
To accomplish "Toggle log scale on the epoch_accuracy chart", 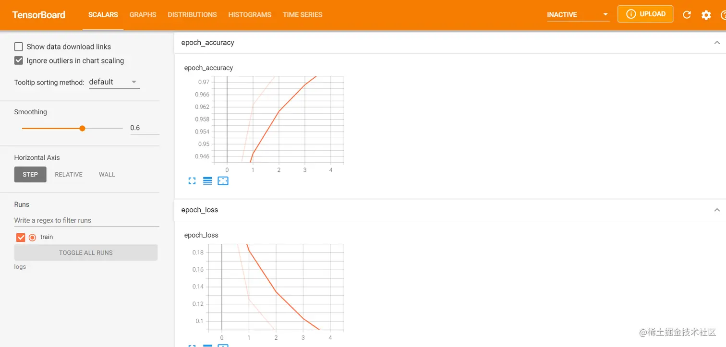I will click(x=207, y=181).
